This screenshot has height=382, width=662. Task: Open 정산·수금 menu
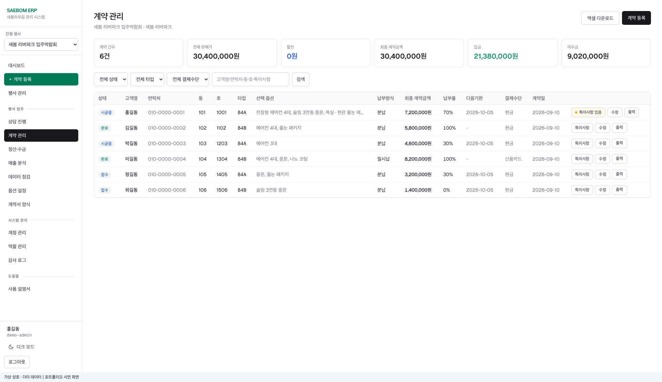pos(41,149)
